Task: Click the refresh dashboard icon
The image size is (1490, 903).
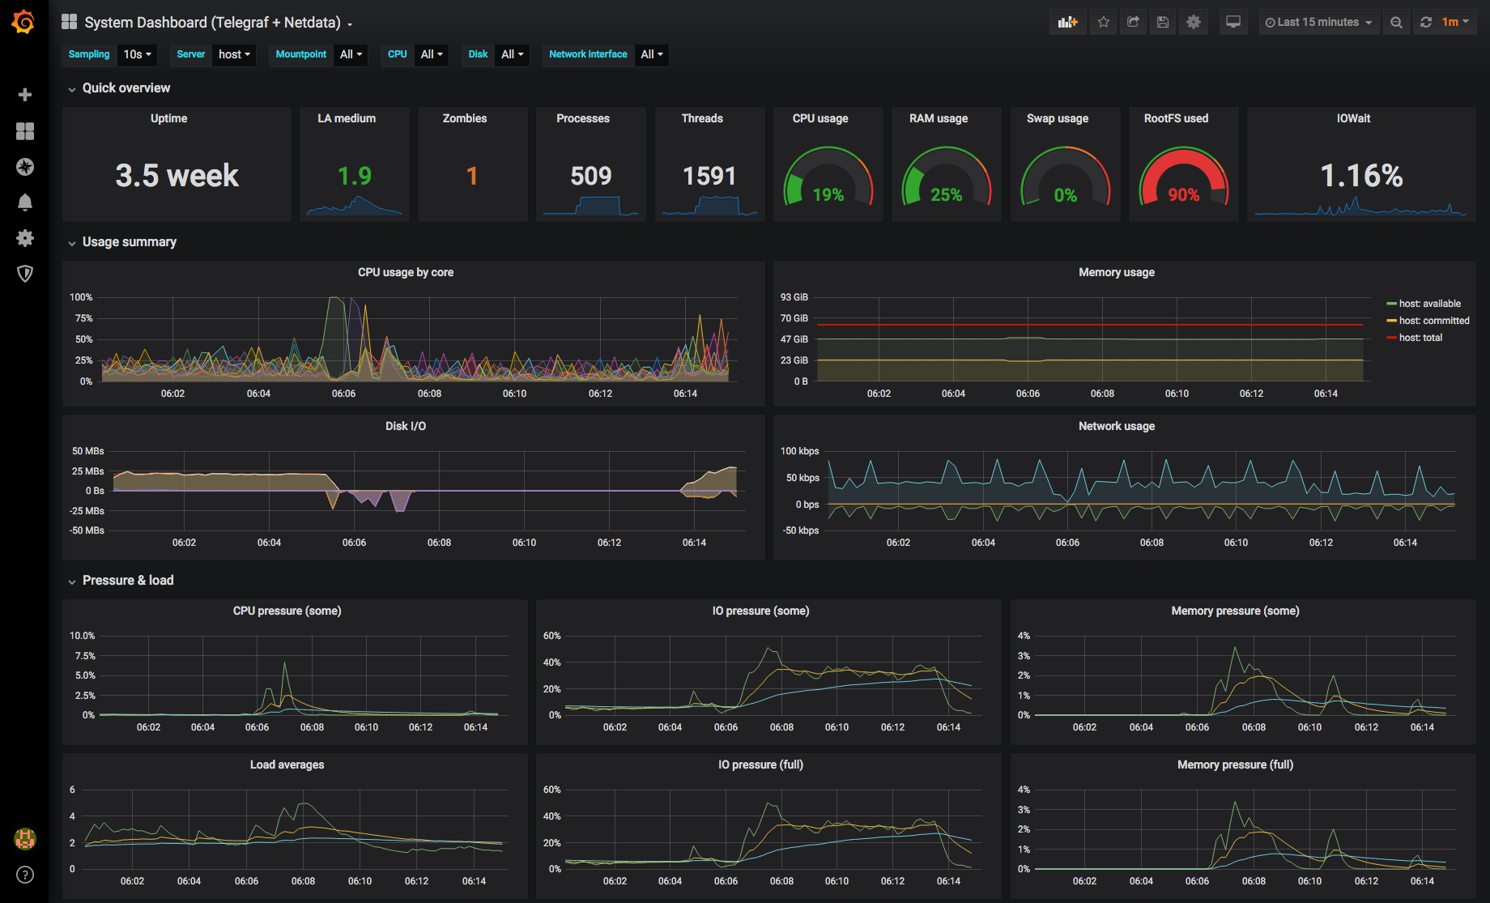Action: coord(1426,23)
